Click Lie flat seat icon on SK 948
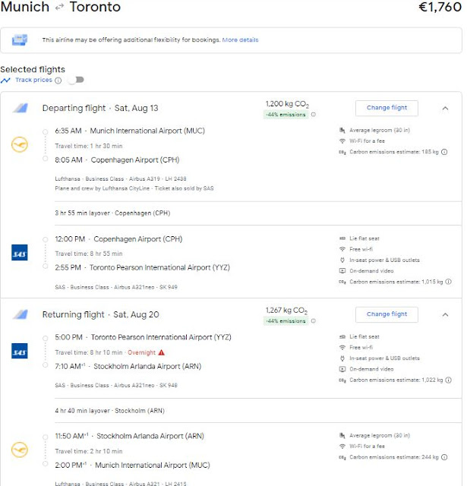Screen dimensions: 467x486 [342, 336]
